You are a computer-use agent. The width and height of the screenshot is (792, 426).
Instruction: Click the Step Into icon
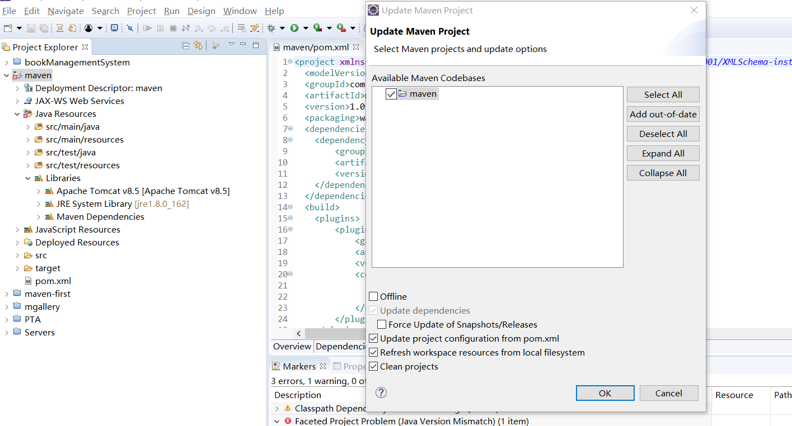[199, 28]
